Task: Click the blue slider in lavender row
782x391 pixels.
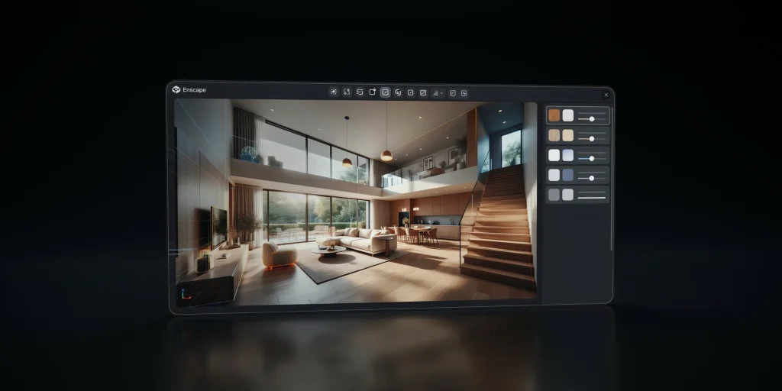Action: coord(592,159)
